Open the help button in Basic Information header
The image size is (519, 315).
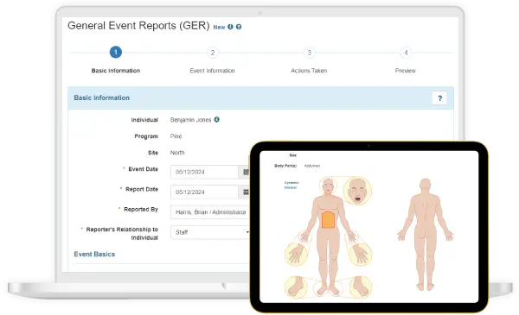(439, 98)
